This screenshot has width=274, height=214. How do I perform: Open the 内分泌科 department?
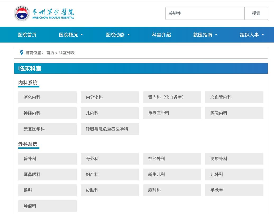tap(110, 97)
